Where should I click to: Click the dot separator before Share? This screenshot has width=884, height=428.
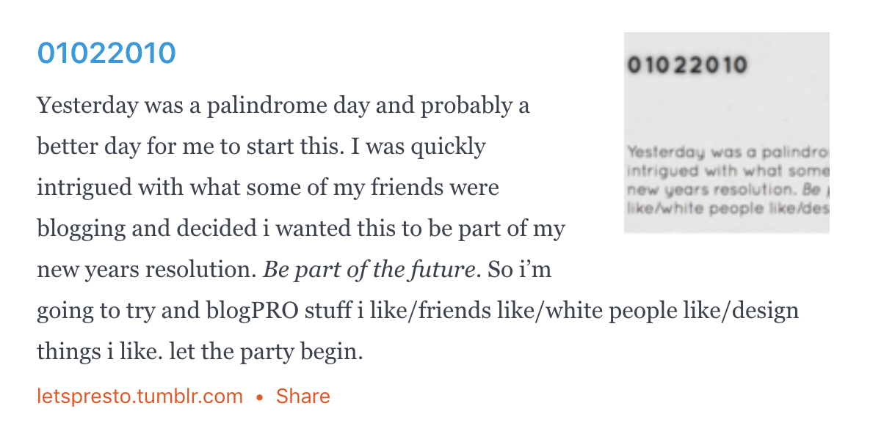coord(259,397)
